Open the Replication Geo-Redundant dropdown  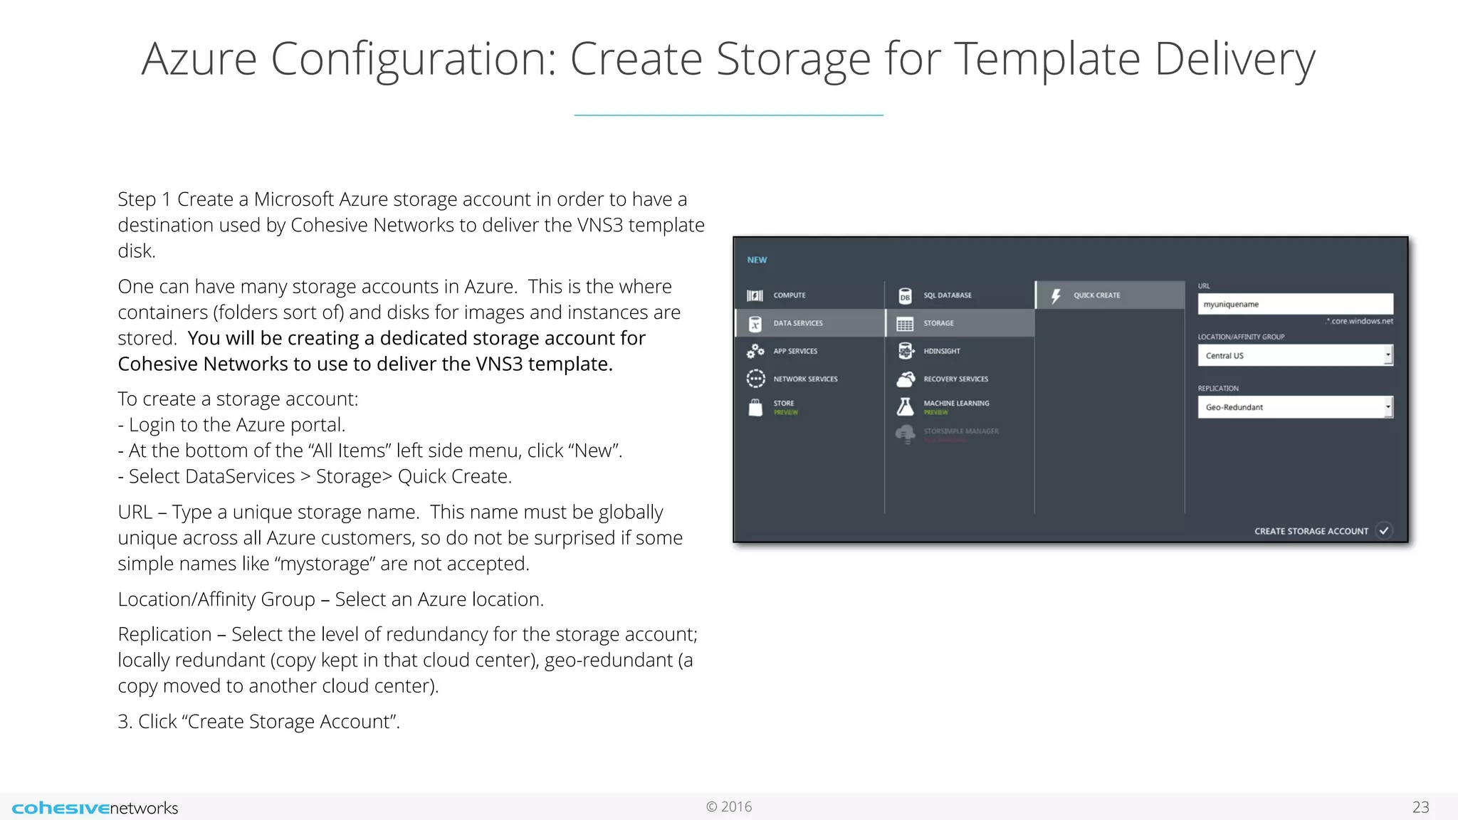[1295, 407]
